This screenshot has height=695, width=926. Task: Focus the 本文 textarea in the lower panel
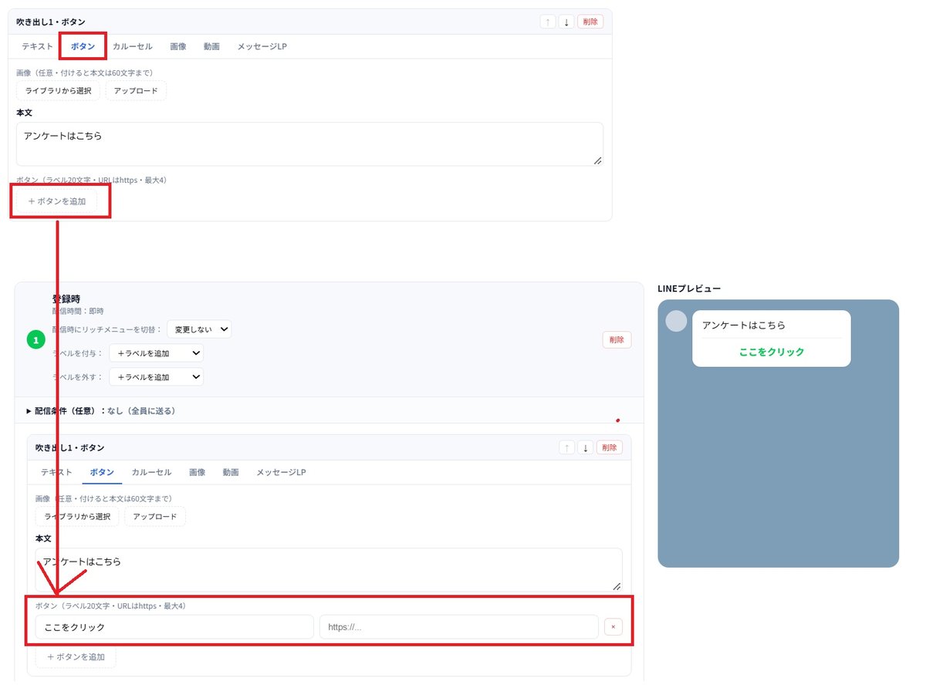pyautogui.click(x=329, y=569)
